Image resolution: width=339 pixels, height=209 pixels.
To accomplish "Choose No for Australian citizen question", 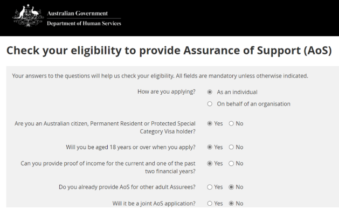I will [231, 123].
